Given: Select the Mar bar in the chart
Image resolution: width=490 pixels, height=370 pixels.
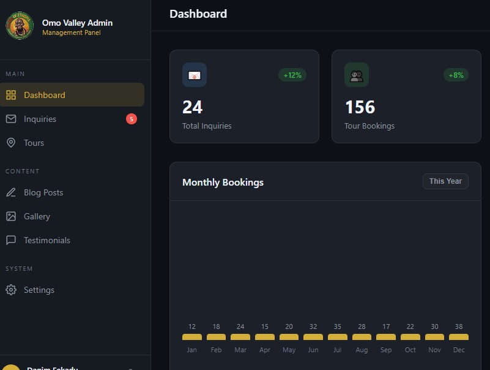Looking at the screenshot, I should point(240,337).
